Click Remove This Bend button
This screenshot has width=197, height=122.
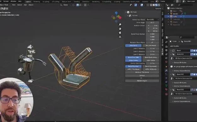(x=142, y=72)
